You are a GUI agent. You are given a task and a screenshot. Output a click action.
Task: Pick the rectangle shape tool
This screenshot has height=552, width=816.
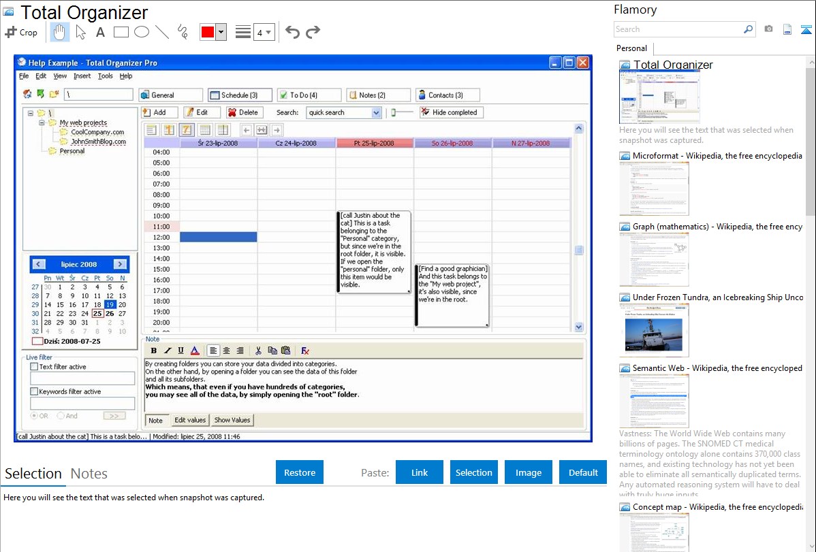coord(121,32)
